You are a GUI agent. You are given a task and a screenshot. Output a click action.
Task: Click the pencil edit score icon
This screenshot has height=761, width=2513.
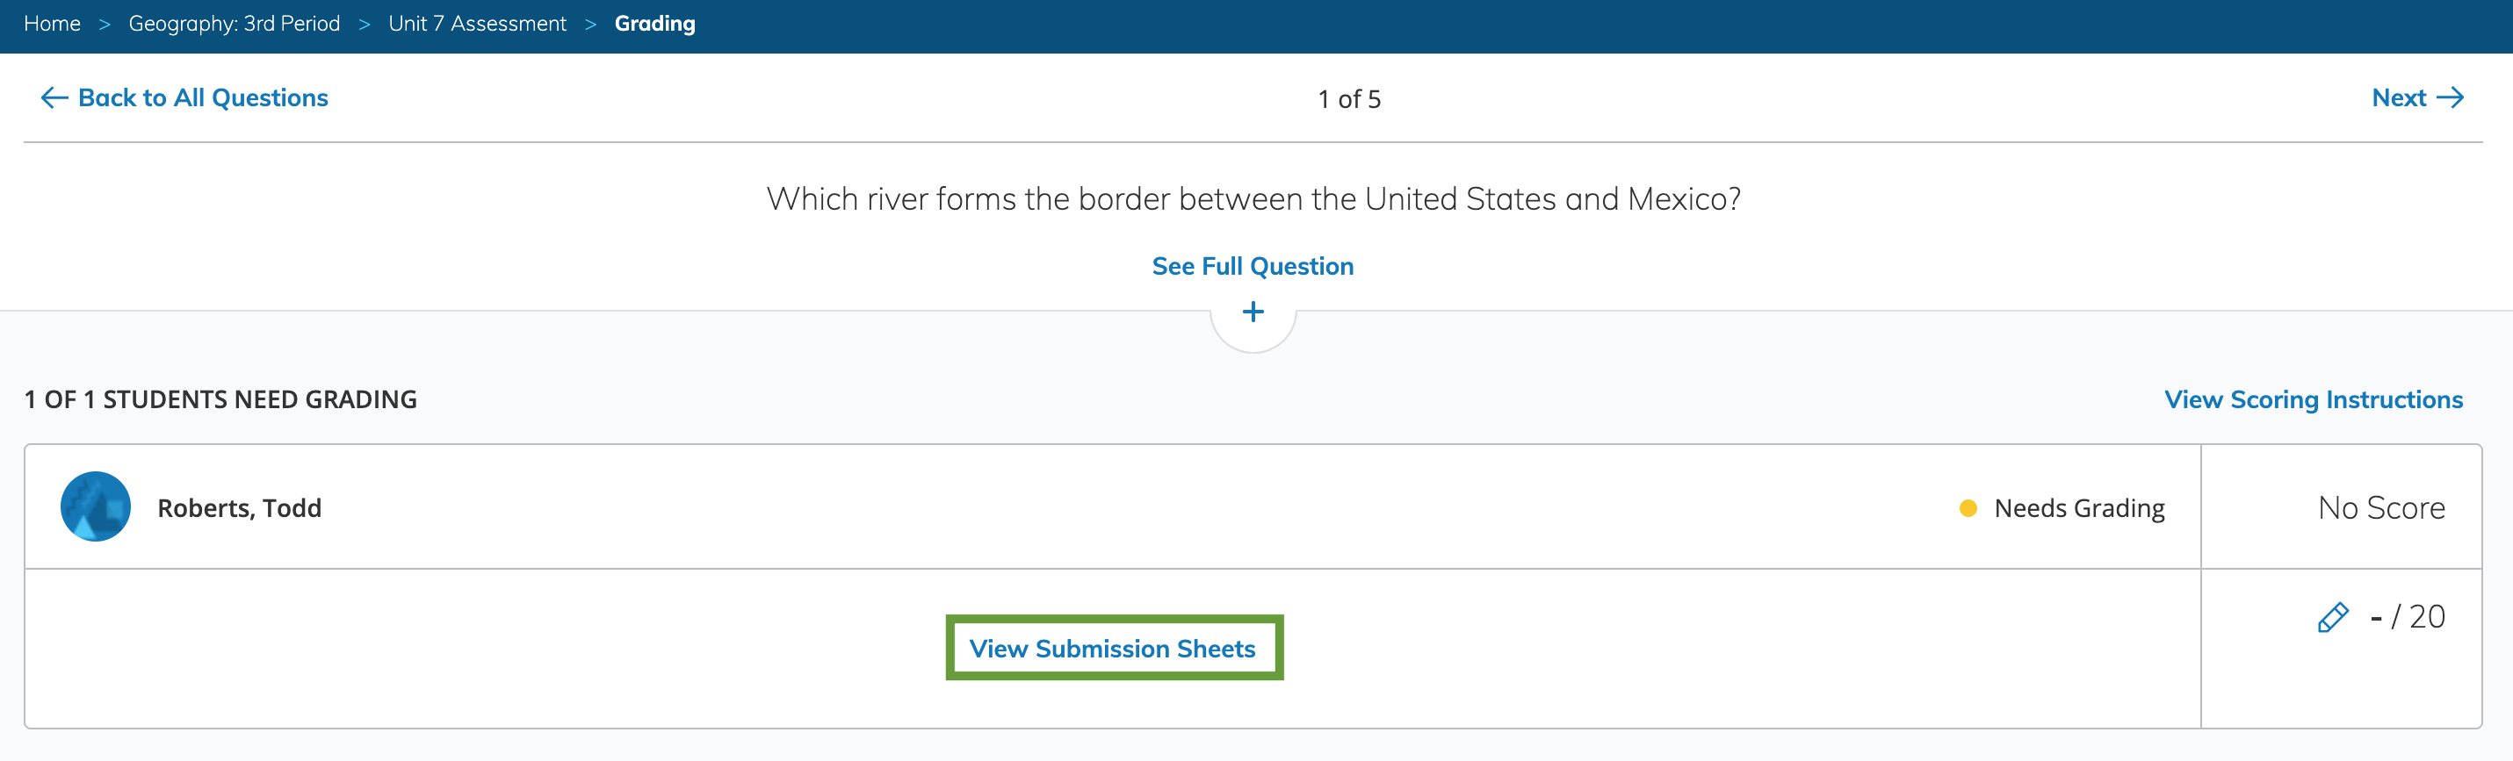(2333, 618)
